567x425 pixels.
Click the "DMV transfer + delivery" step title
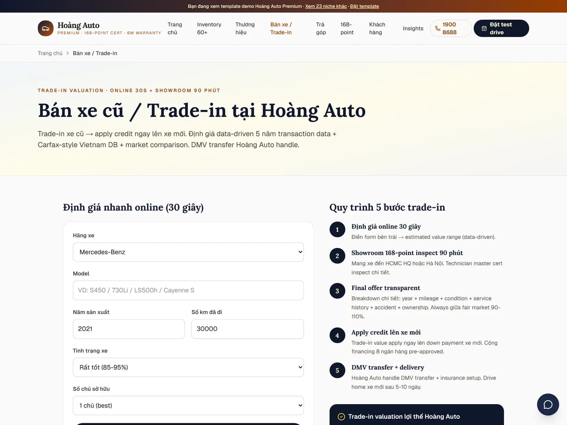click(388, 368)
